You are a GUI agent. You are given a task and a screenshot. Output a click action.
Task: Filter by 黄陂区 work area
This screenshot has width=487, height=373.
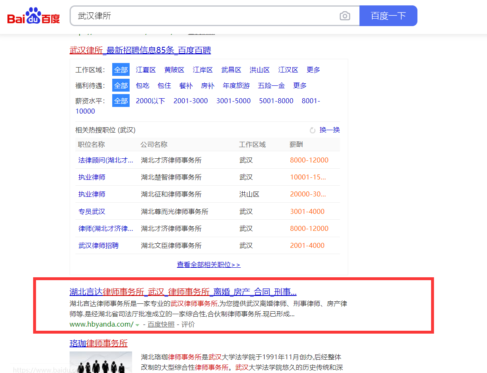point(174,70)
